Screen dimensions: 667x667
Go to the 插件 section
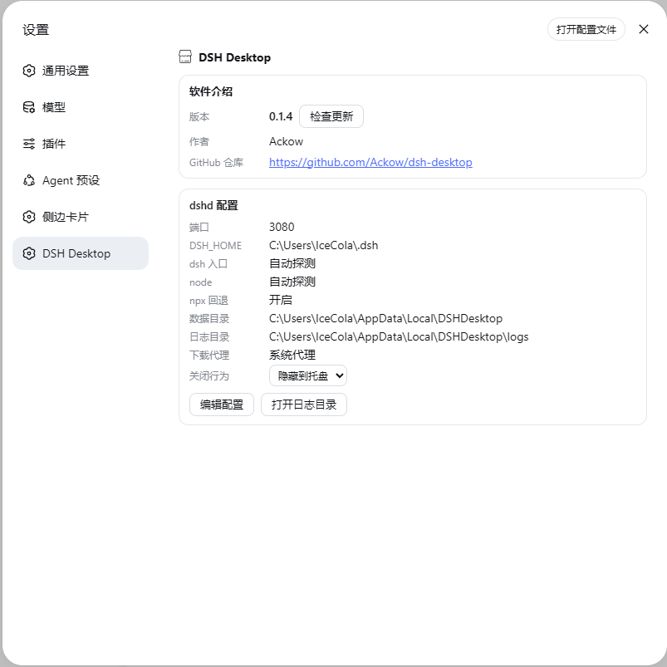[x=81, y=144]
